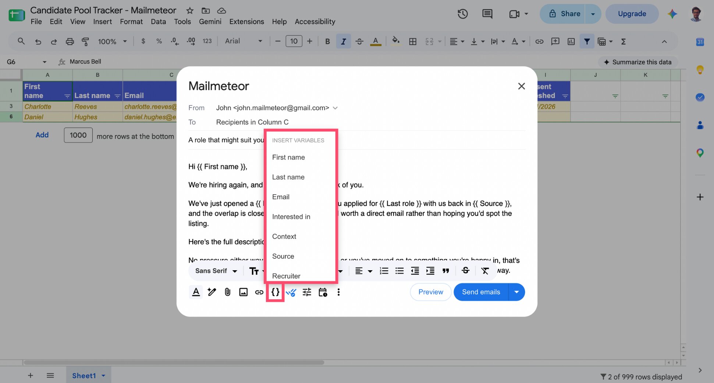The width and height of the screenshot is (714, 383).
Task: Toggle email tracking double-check icon
Action: pos(291,292)
